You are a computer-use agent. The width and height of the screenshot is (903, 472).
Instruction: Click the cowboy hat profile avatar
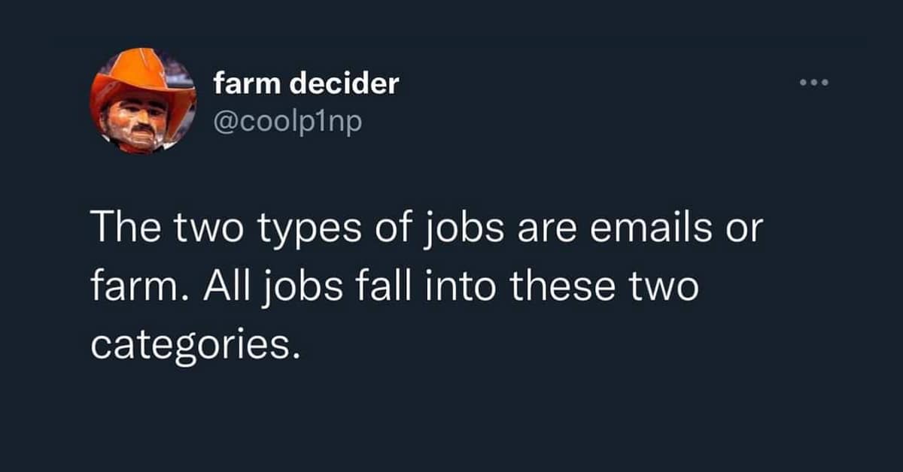tap(142, 101)
